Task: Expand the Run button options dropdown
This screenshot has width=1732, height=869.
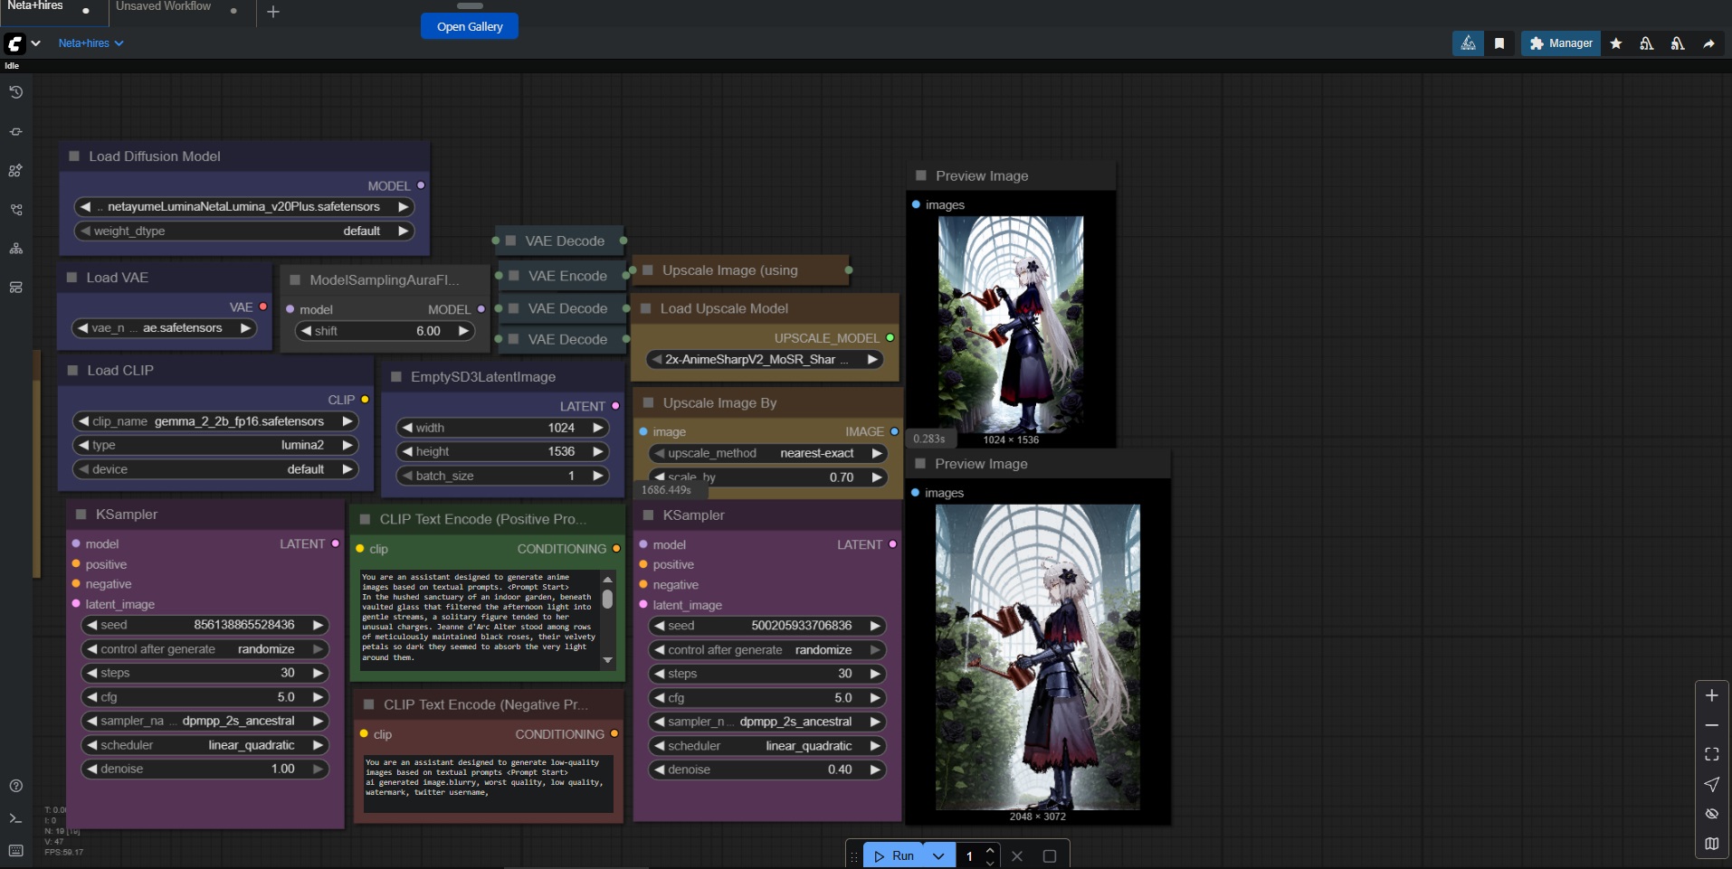Action: [938, 855]
